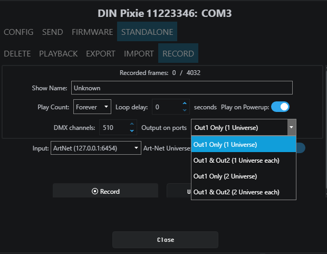Viewport: 327px width, 254px height.
Task: Click the DIN Pixie COM3 title
Action: (x=165, y=13)
